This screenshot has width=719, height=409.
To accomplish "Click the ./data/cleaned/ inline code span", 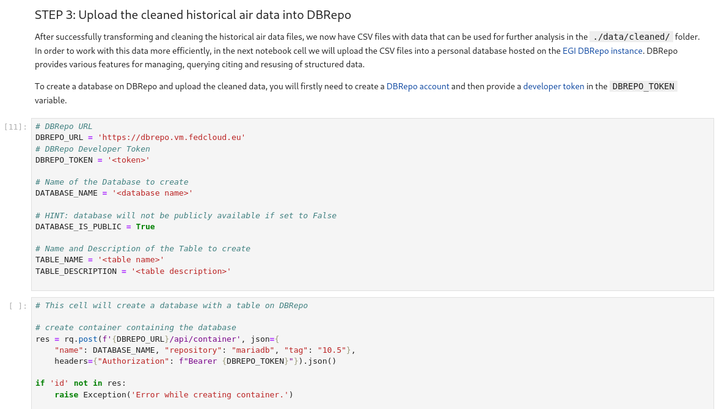I will (x=630, y=37).
